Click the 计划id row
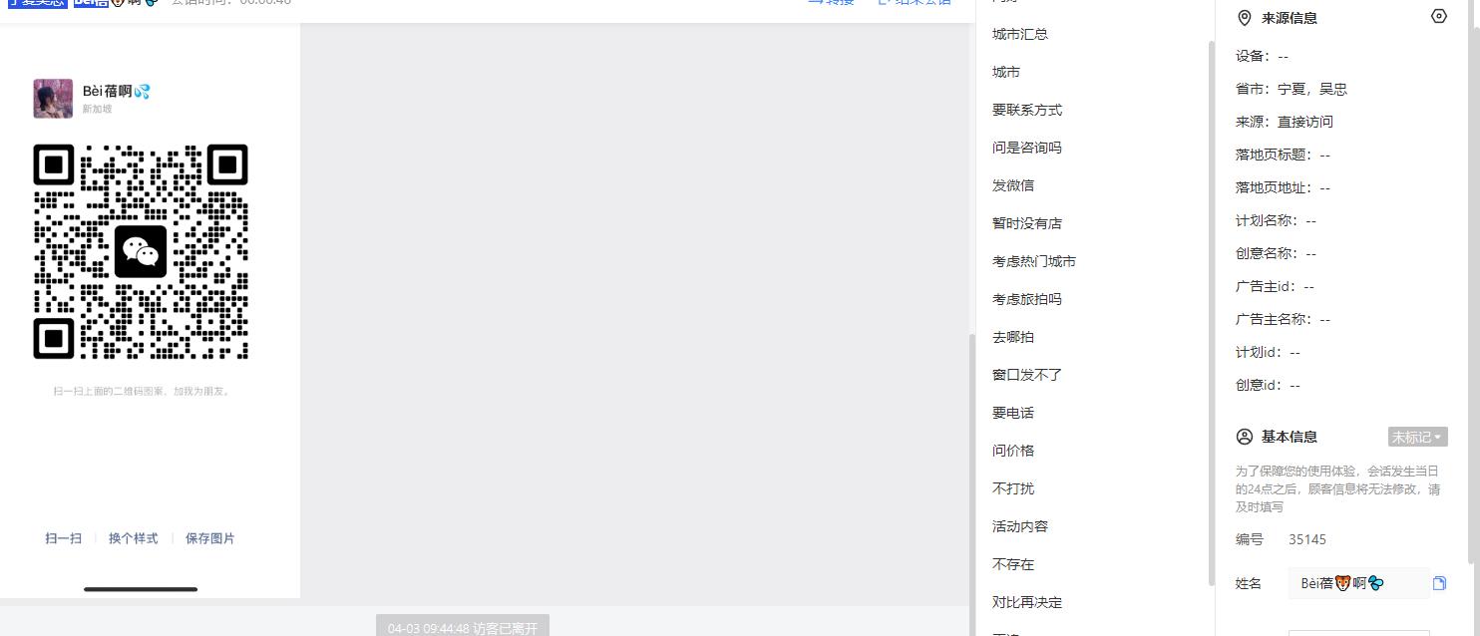The height and width of the screenshot is (636, 1480). (1268, 352)
